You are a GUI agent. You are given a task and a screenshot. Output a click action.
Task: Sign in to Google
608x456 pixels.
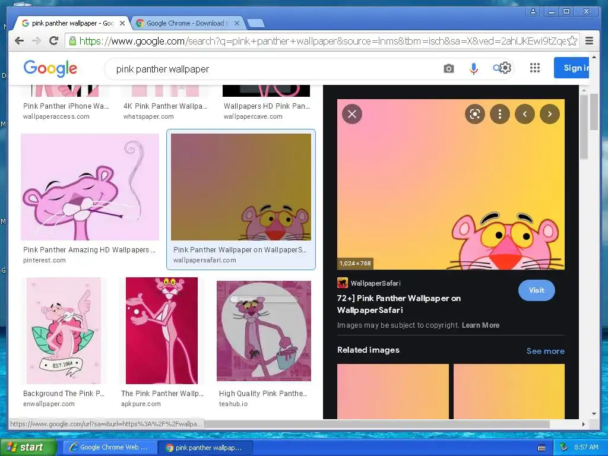572,68
